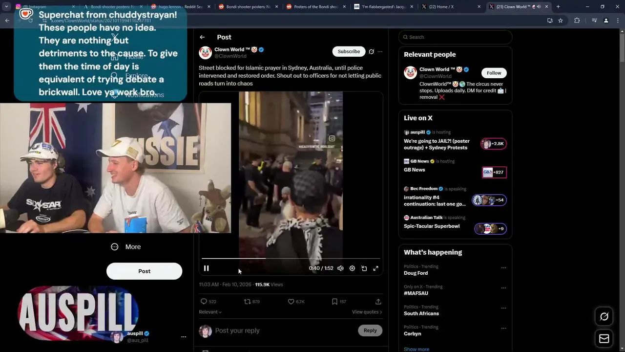Viewport: 625px width, 352px height.
Task: Join auspill's live space about poster outrage
Action: (436, 144)
